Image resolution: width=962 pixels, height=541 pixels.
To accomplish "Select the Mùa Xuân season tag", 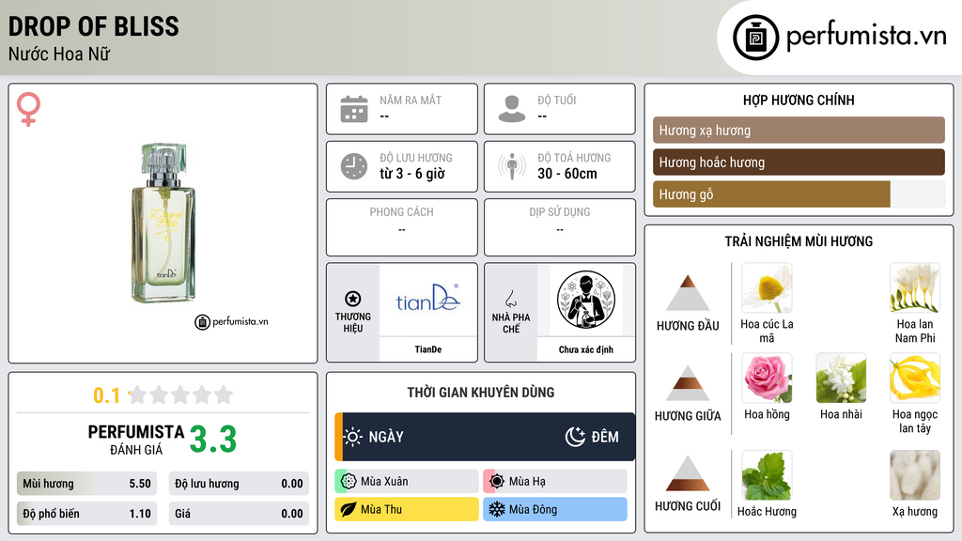I will [x=407, y=482].
